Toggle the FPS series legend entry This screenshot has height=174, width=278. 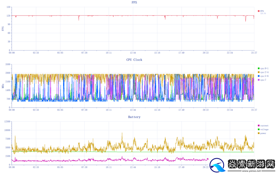tap(262, 11)
